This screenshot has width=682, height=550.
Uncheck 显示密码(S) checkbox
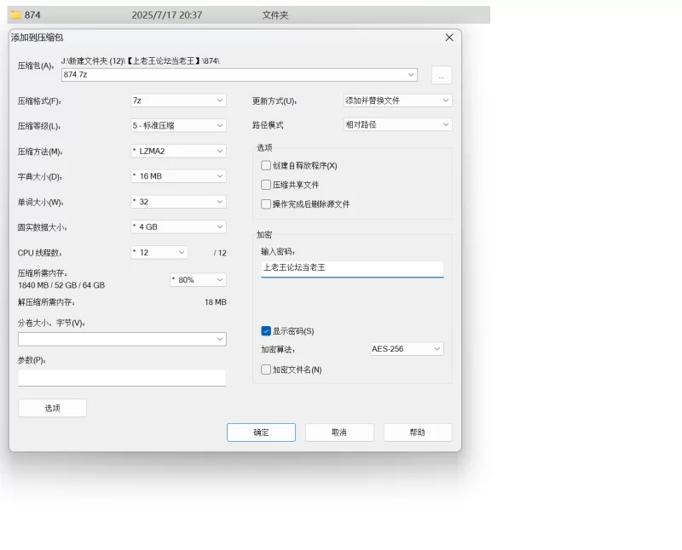[x=266, y=331]
